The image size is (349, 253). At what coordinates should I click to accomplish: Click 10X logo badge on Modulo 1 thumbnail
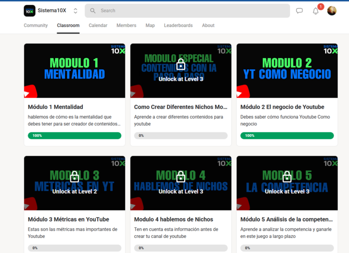click(x=118, y=49)
